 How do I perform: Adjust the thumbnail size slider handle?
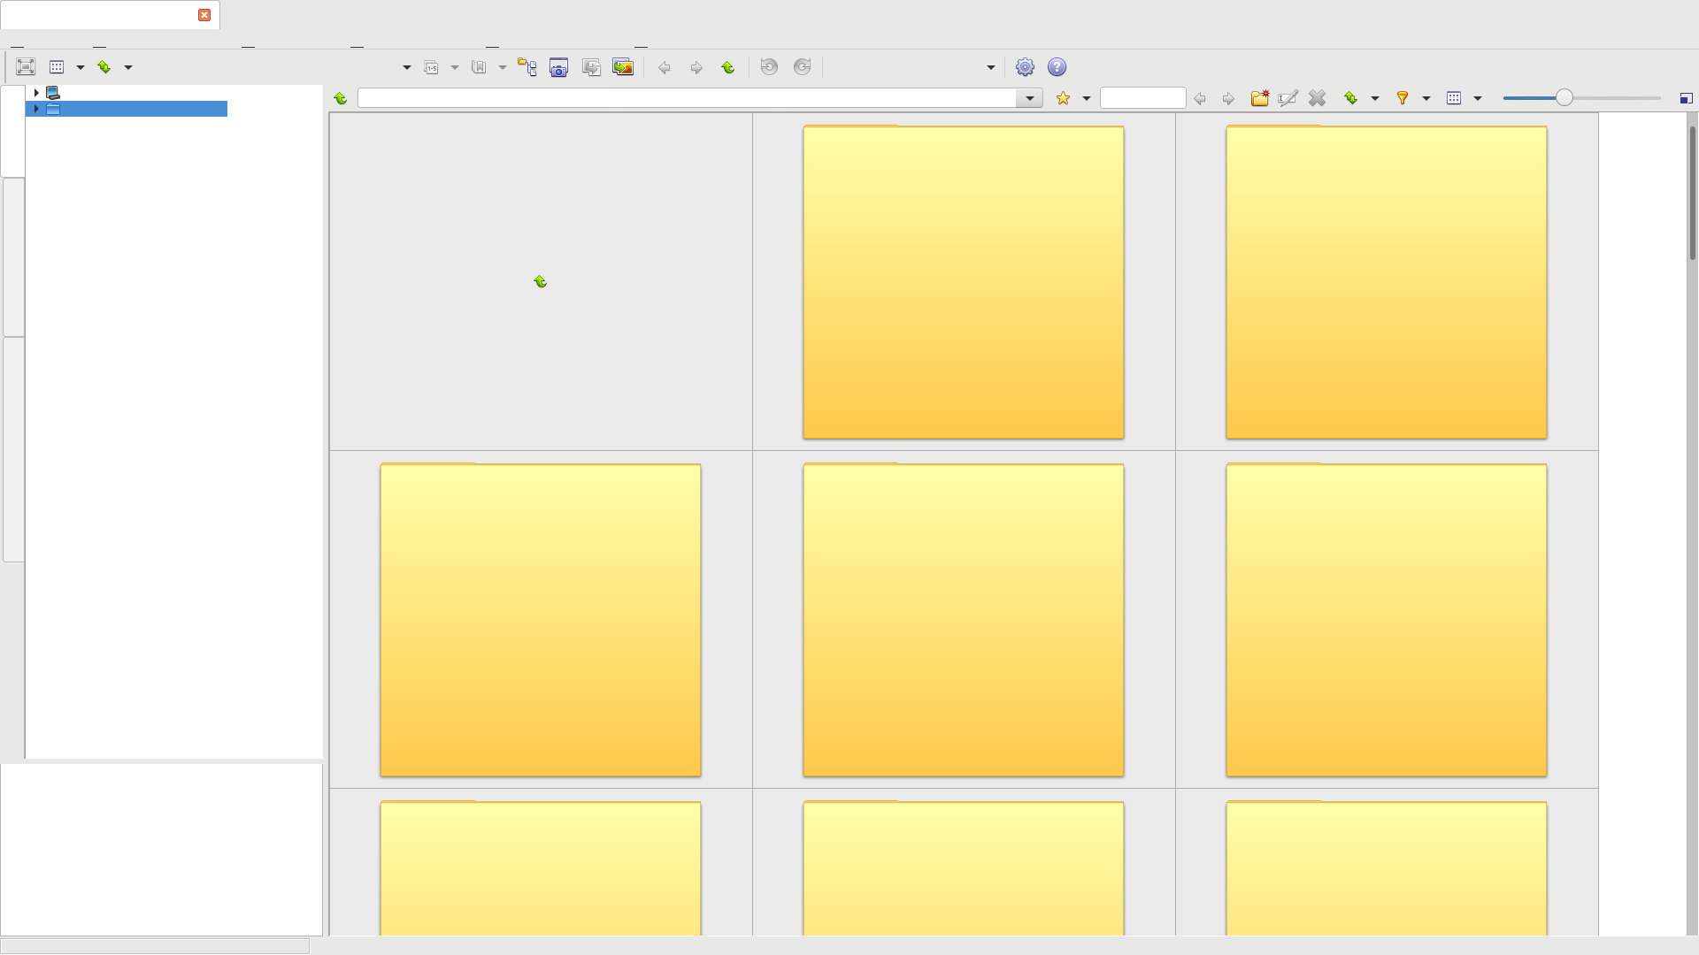pos(1564,98)
